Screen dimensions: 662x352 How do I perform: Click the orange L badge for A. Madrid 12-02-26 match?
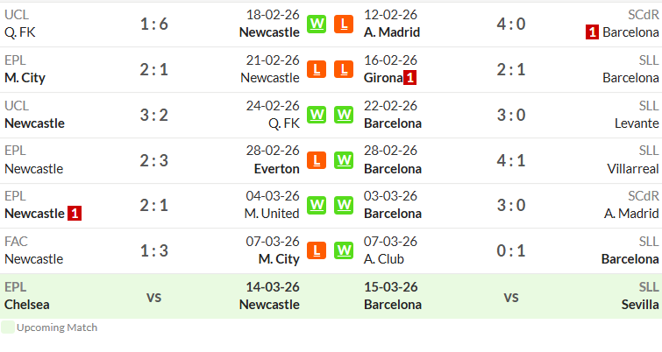344,24
